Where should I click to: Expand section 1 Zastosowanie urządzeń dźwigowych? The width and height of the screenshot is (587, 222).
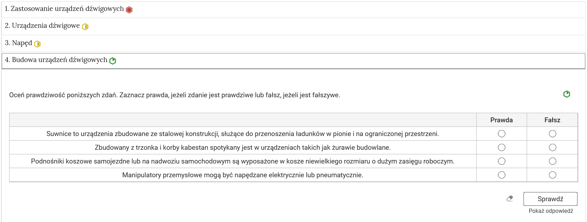coord(63,10)
